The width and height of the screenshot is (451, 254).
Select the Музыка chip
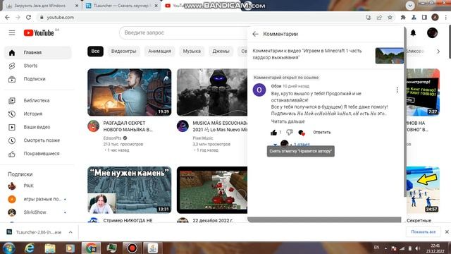coord(192,52)
